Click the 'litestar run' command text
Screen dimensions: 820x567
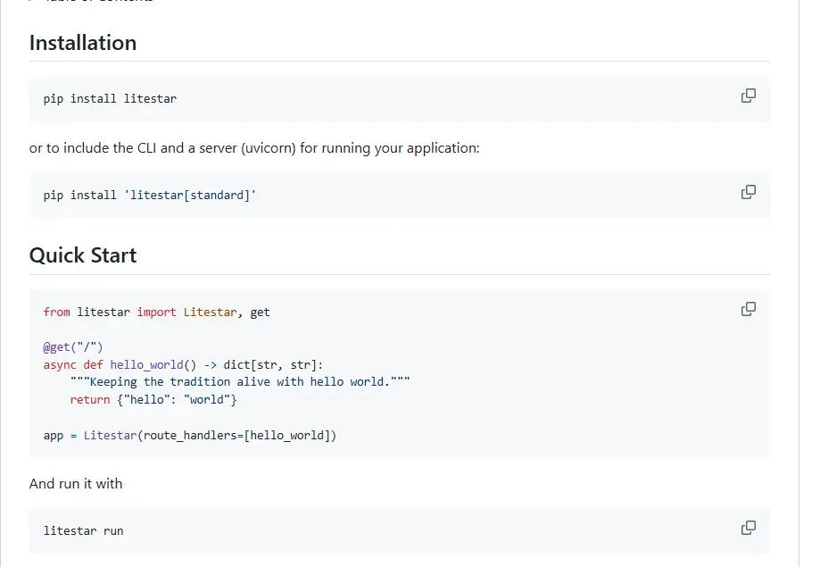tap(83, 531)
